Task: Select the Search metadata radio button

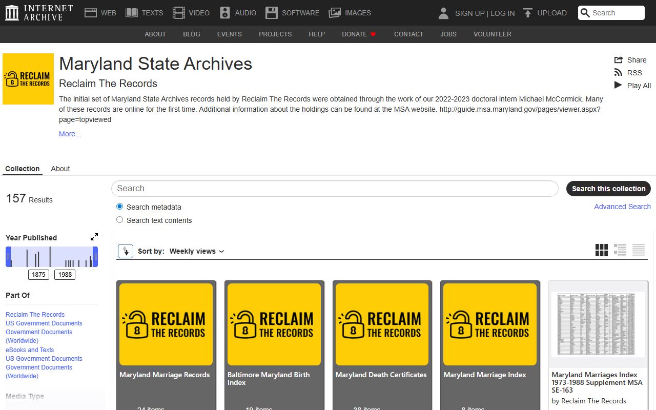Action: click(x=120, y=207)
